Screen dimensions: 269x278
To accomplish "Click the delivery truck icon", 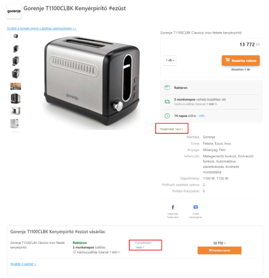I will point(167,101).
